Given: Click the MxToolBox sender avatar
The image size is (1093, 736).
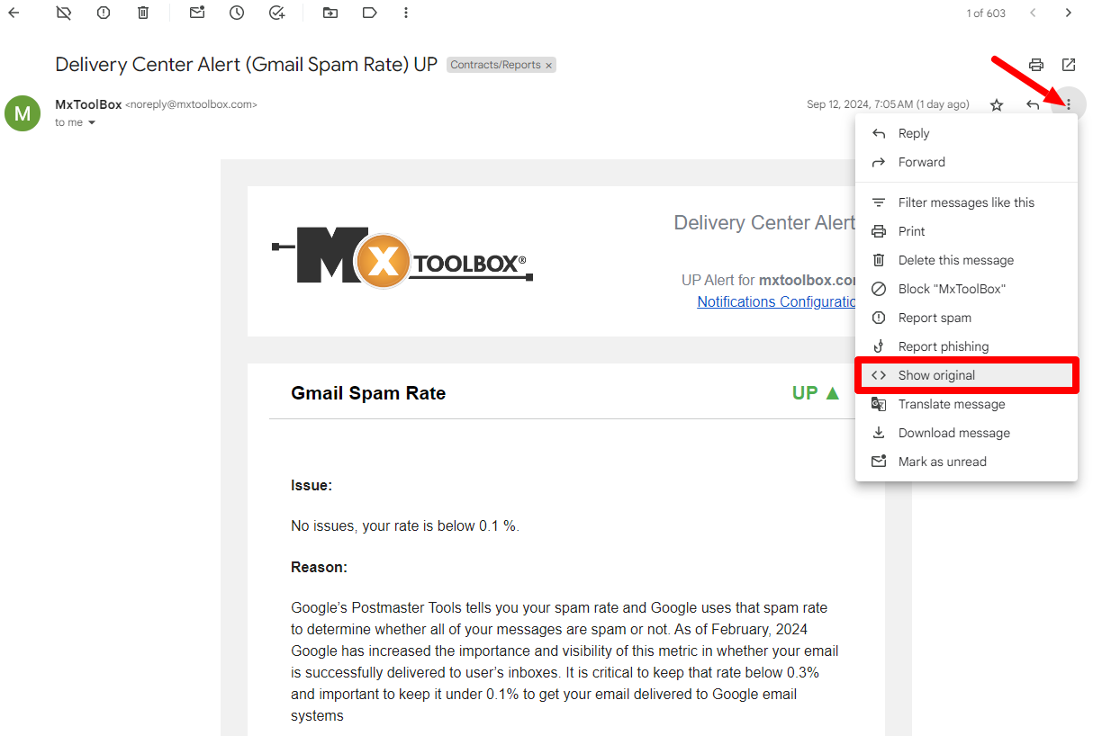Looking at the screenshot, I should [23, 113].
